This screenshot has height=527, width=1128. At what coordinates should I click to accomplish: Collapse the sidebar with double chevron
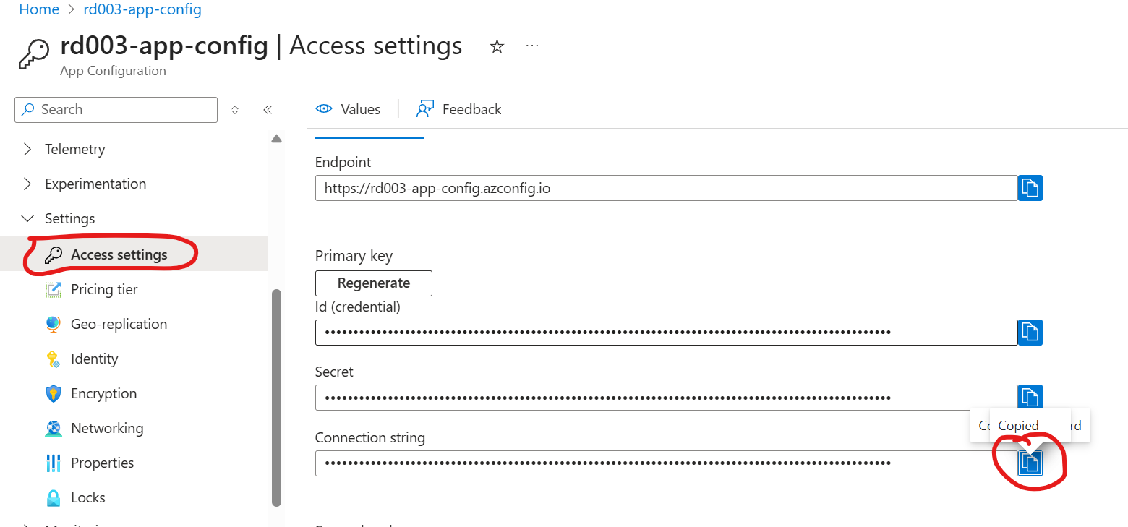[267, 110]
